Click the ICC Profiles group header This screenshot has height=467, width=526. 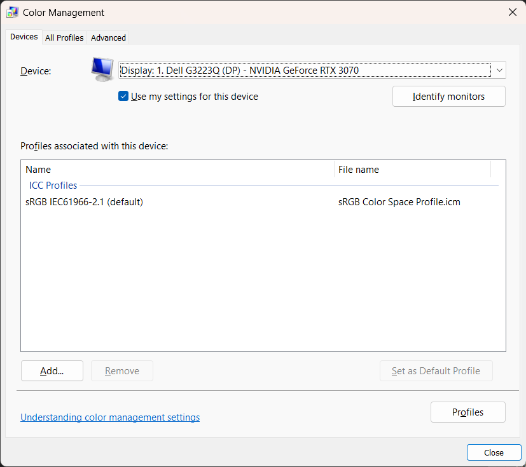[53, 186]
